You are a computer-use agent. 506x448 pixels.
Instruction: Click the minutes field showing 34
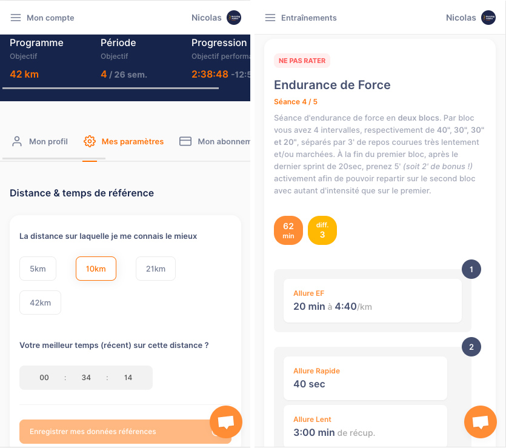(86, 377)
